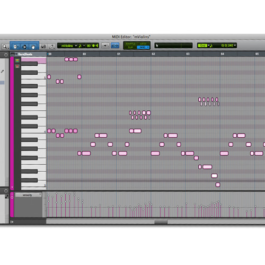This screenshot has width=265, height=265.
Task: Select the Trim tool
Action: point(15,47)
